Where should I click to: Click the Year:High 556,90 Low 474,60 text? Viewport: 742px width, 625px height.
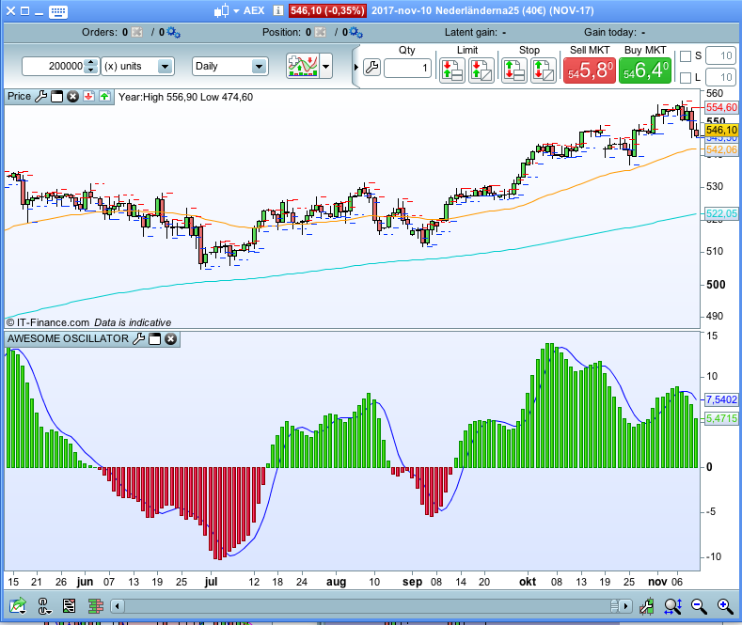tap(185, 97)
